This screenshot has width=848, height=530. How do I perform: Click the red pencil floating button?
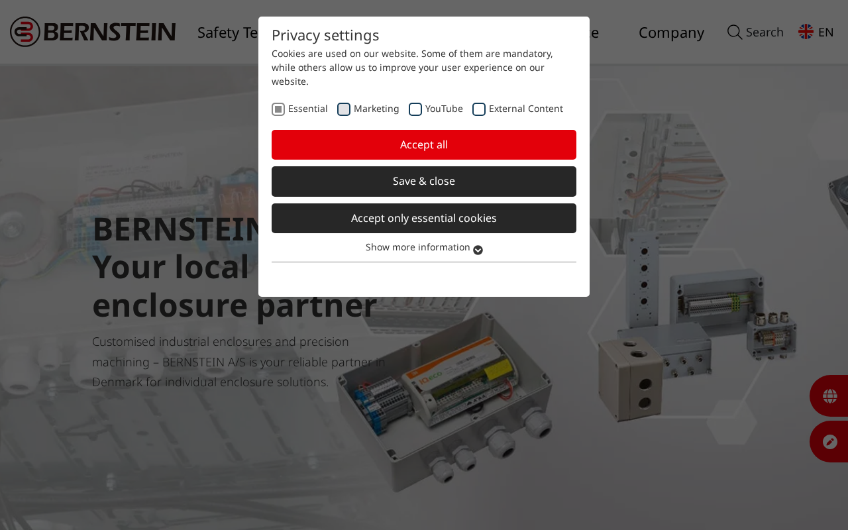(x=829, y=442)
